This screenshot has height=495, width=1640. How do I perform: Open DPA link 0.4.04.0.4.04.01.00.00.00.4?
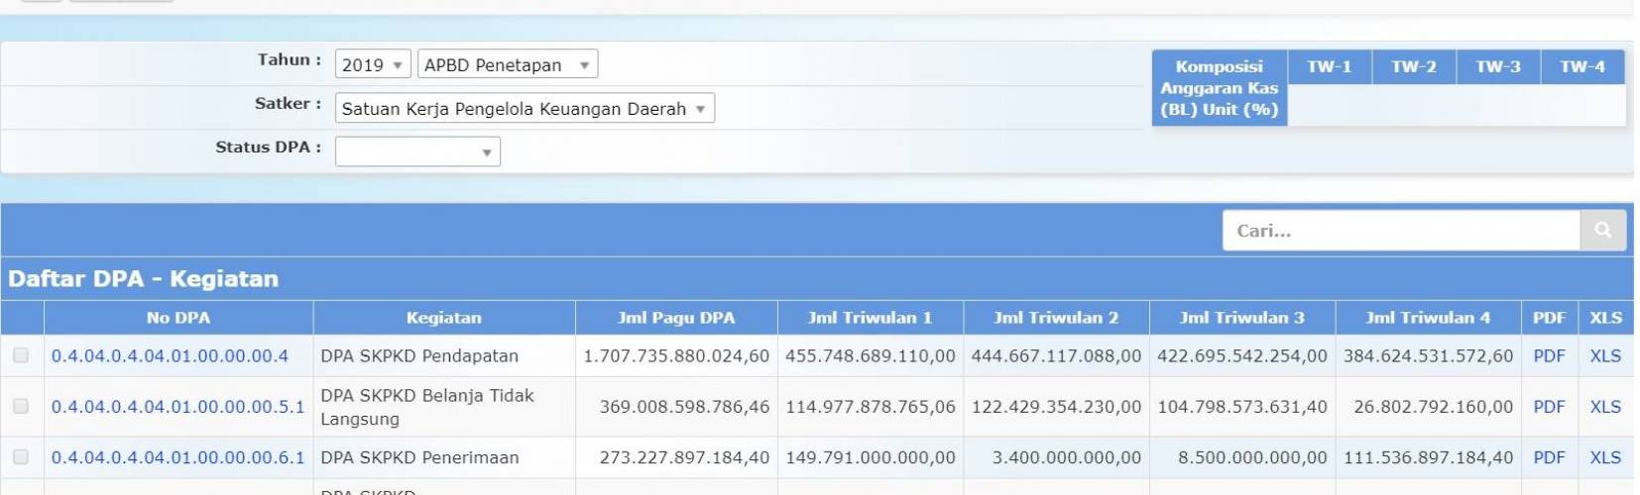[170, 355]
